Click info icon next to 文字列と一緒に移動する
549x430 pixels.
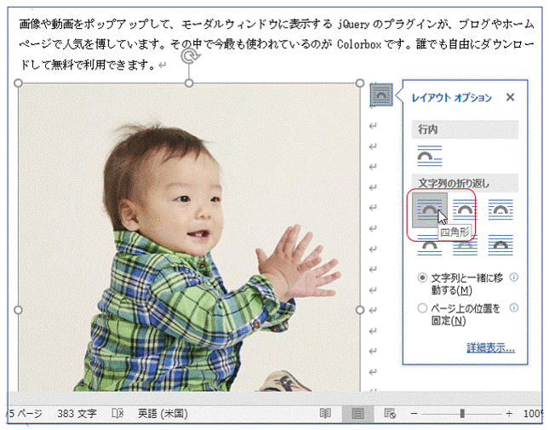click(513, 278)
